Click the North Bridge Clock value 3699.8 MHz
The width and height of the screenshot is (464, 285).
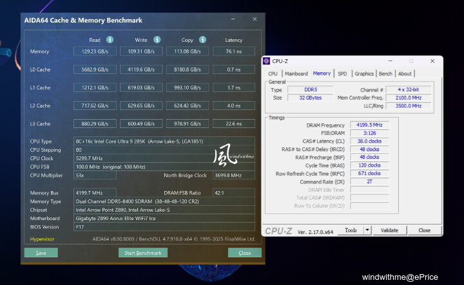(x=234, y=175)
